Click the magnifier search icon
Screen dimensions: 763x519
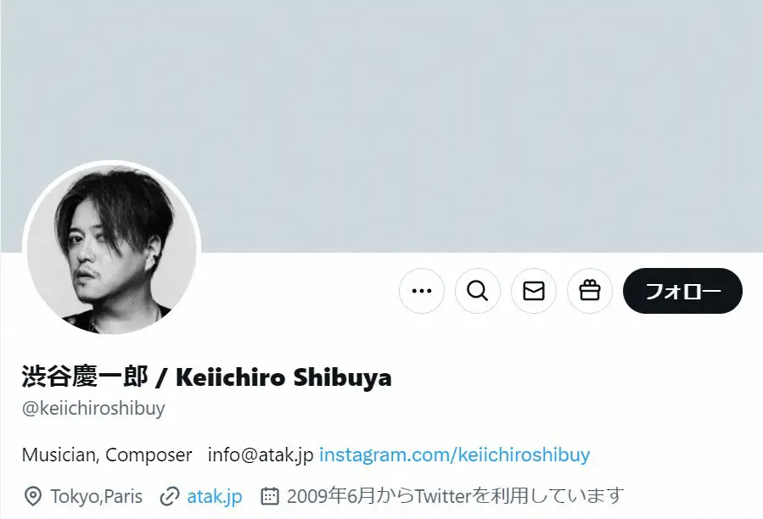(x=477, y=291)
